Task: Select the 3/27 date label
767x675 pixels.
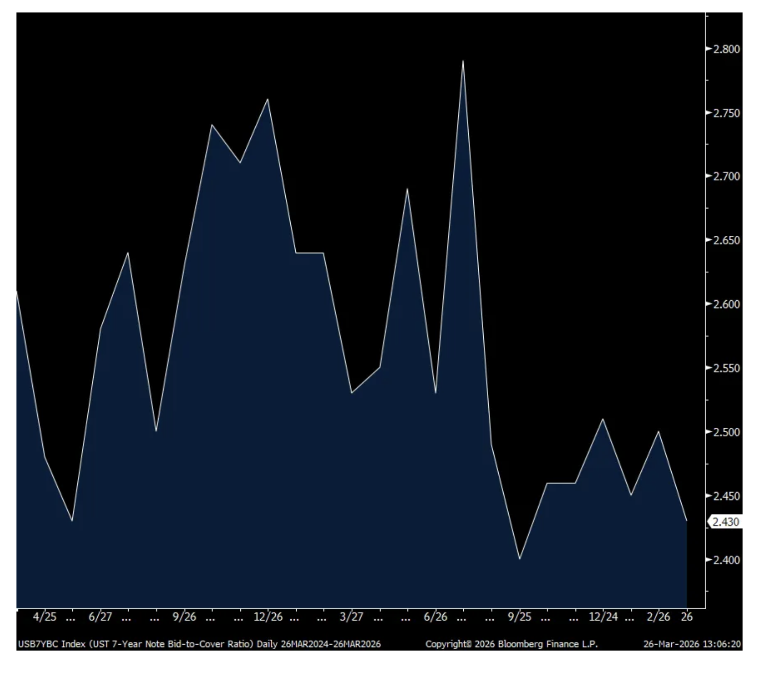Action: (352, 617)
